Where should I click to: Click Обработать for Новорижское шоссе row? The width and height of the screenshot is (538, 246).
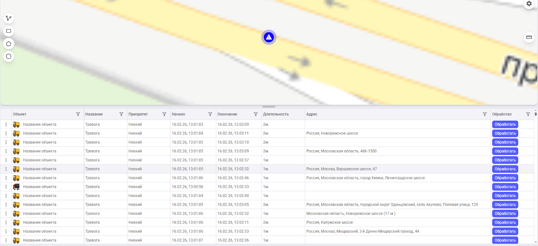(x=505, y=133)
